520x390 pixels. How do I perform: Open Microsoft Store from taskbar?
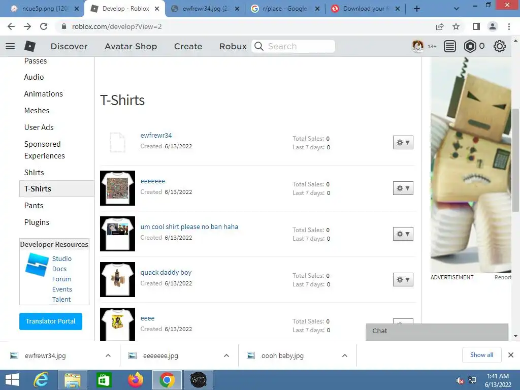[x=104, y=380]
